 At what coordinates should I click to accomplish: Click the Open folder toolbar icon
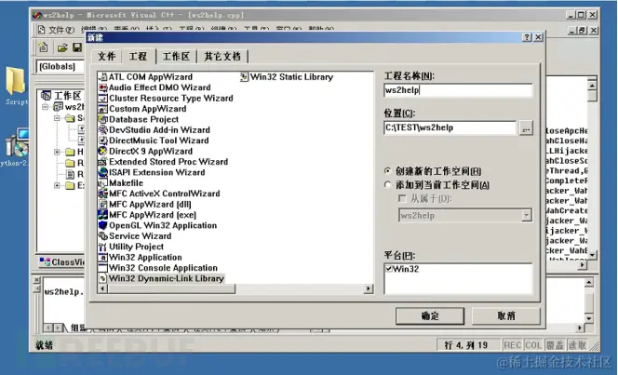pos(61,47)
